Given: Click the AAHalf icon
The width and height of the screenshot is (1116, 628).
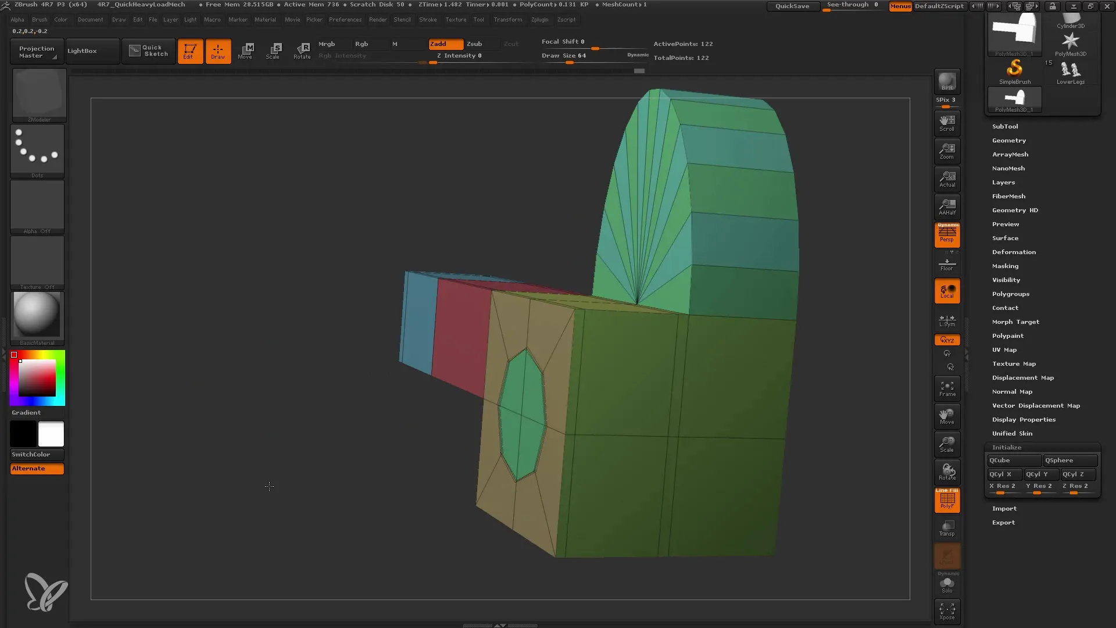Looking at the screenshot, I should tap(947, 206).
